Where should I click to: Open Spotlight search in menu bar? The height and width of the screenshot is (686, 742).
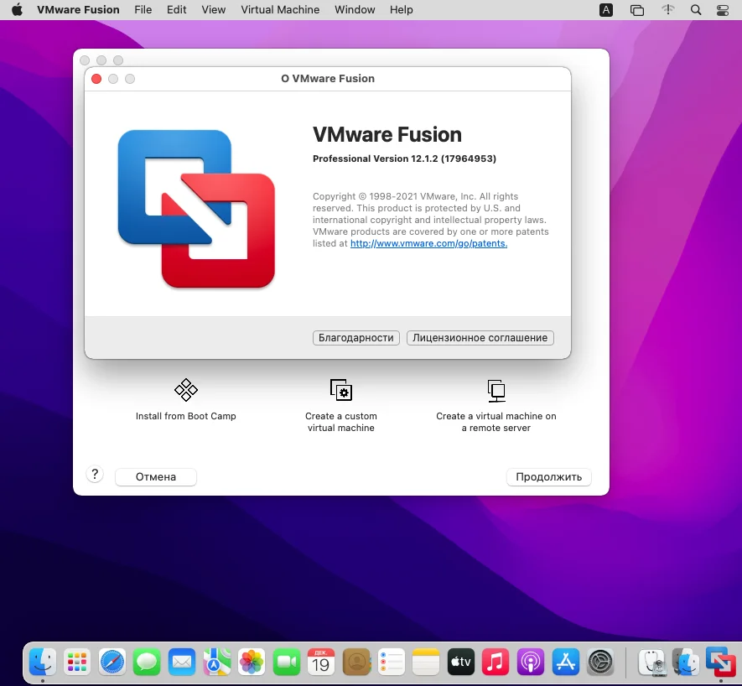(x=696, y=10)
